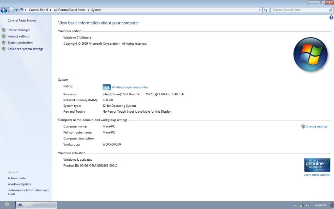The height and width of the screenshot is (209, 334).
Task: Select Control Panel in the breadcrumb path
Action: [x=38, y=10]
